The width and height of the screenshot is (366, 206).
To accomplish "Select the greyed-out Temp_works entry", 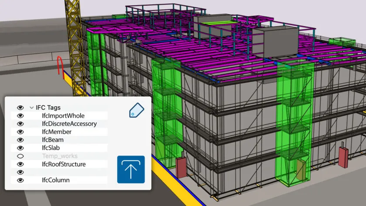I will (58, 156).
